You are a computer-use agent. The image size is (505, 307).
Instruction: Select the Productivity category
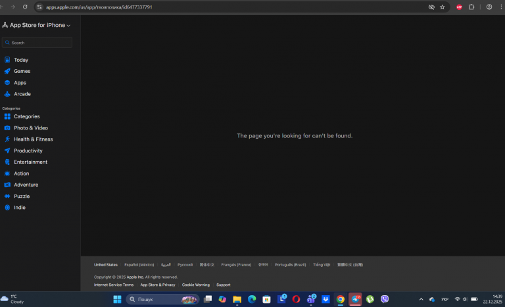(28, 151)
